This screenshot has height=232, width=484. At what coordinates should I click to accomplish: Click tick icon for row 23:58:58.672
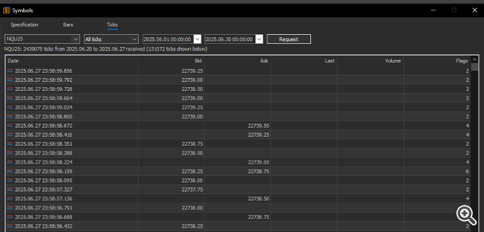pyautogui.click(x=10, y=126)
